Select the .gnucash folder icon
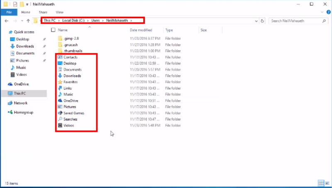332x188 pixels. point(60,45)
